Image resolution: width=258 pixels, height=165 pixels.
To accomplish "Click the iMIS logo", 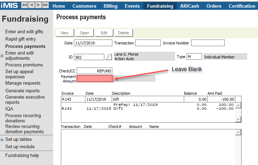I will coord(9,6).
